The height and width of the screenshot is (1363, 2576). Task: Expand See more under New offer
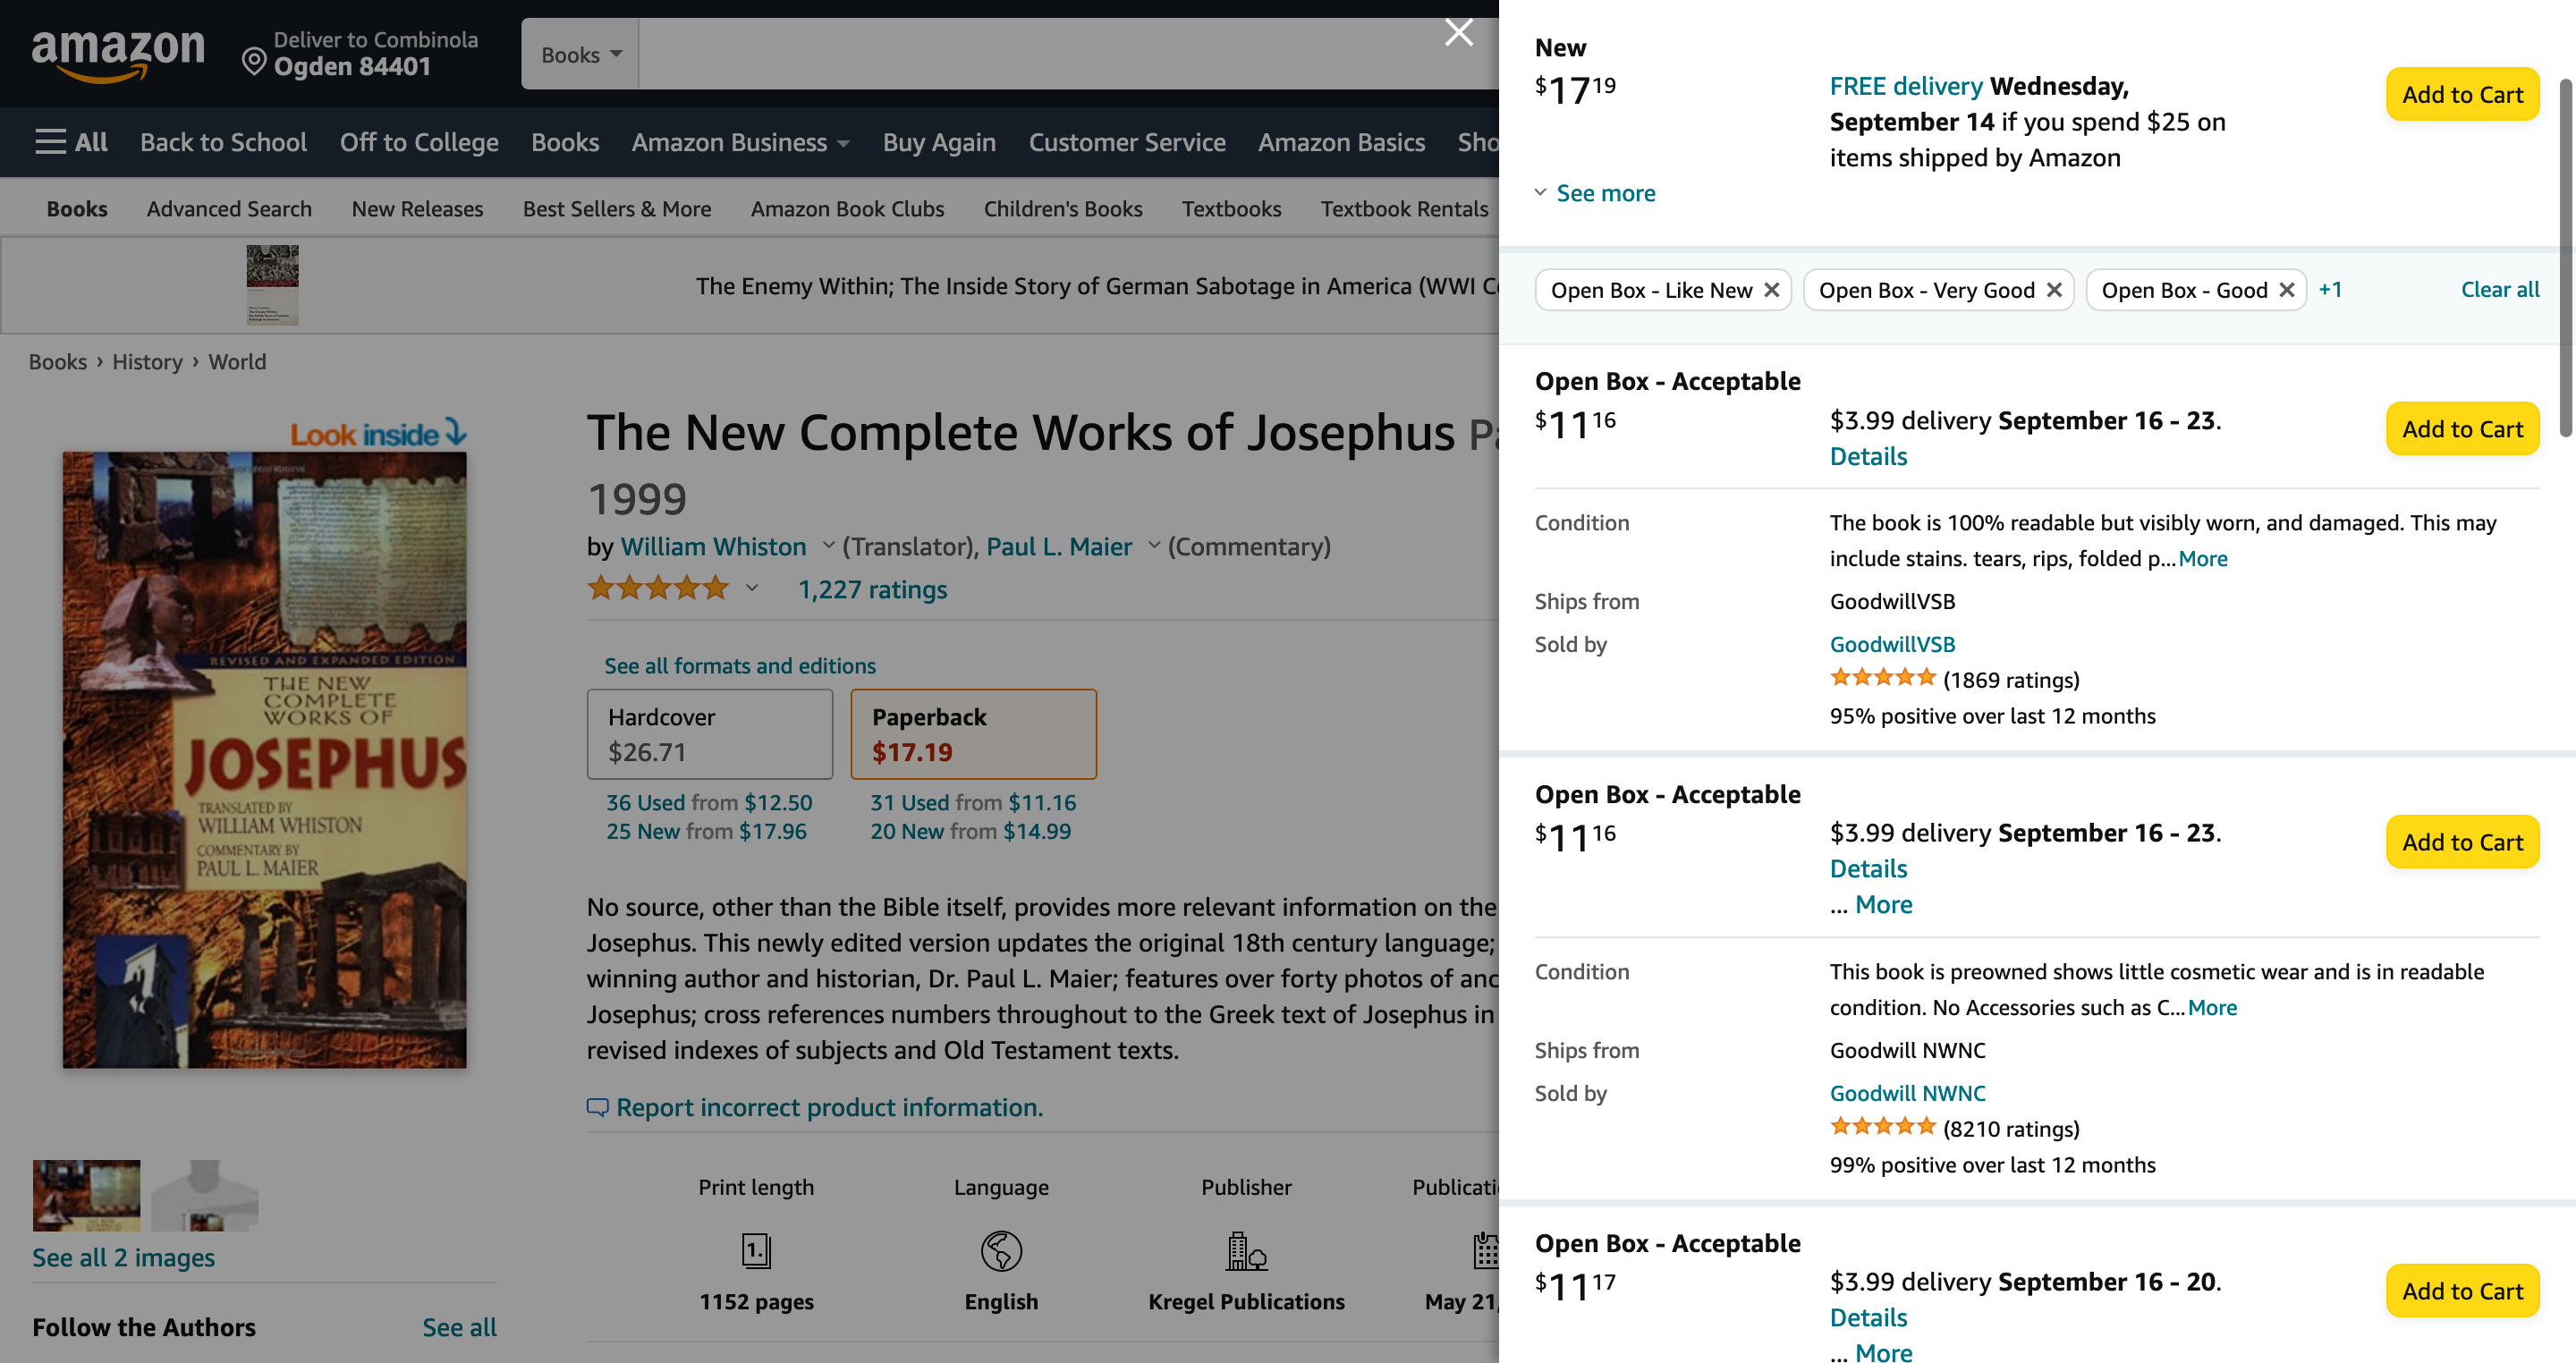(1604, 193)
